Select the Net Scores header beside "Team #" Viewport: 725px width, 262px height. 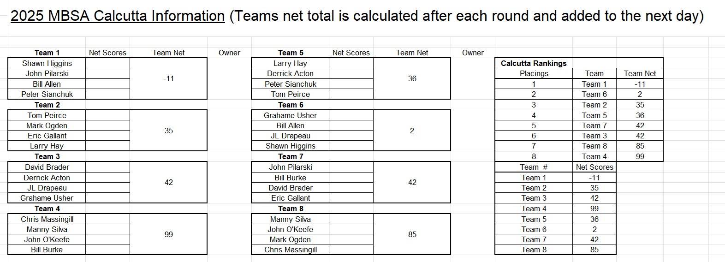tap(594, 167)
